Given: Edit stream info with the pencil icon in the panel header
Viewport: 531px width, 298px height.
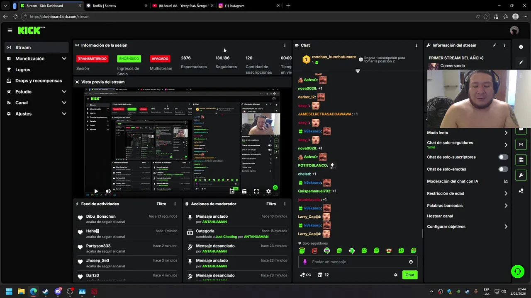Looking at the screenshot, I should (494, 45).
